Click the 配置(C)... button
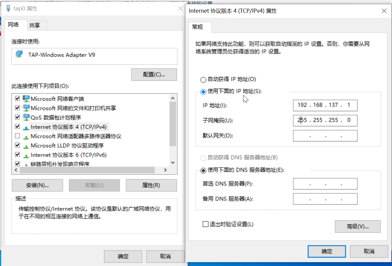The image size is (392, 266). (x=154, y=74)
